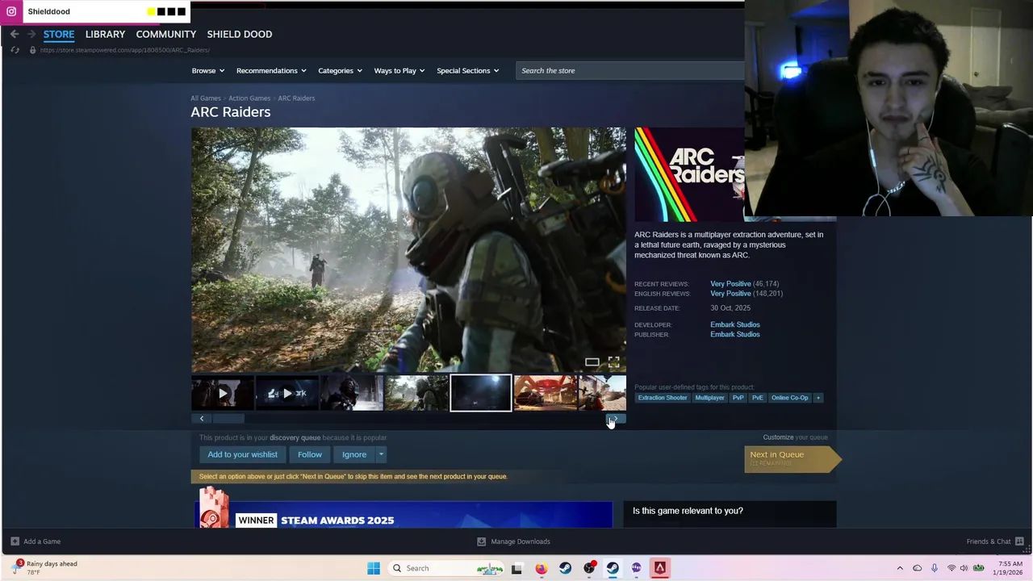This screenshot has width=1033, height=581.
Task: Click the Ignore button
Action: tap(354, 454)
